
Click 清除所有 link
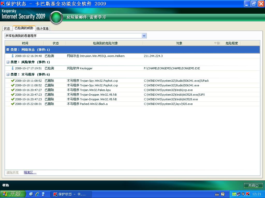pos(12,172)
